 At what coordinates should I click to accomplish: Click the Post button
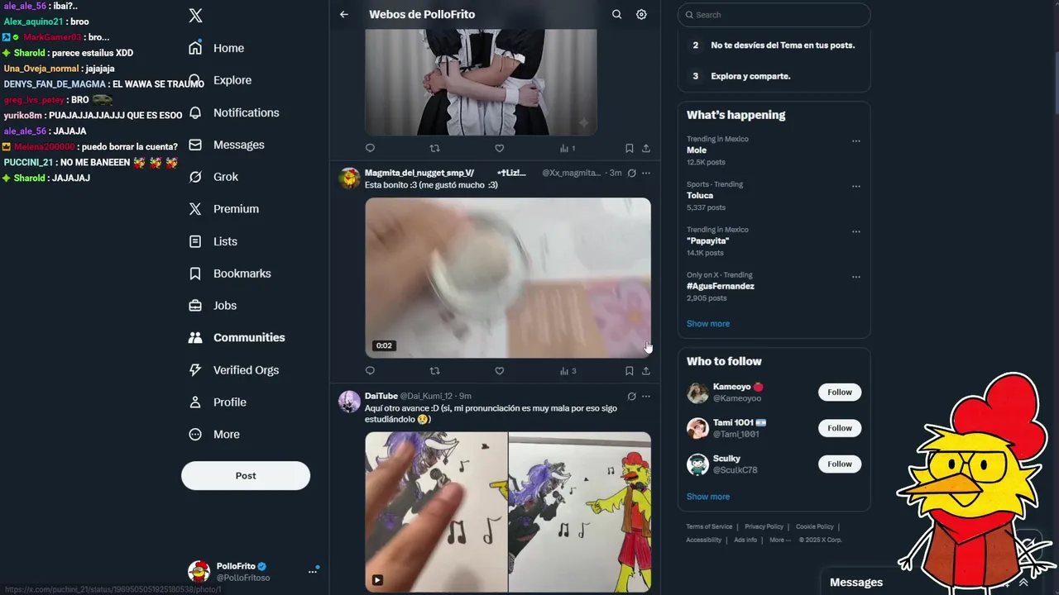tap(246, 475)
